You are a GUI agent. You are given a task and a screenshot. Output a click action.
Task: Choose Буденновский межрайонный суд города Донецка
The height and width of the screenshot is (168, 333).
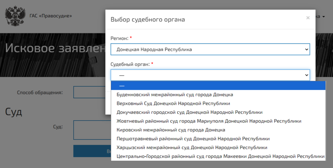(x=175, y=95)
